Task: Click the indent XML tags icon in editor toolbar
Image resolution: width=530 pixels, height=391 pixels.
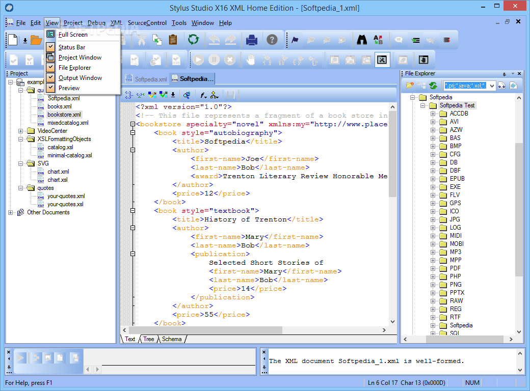Action: (129, 95)
